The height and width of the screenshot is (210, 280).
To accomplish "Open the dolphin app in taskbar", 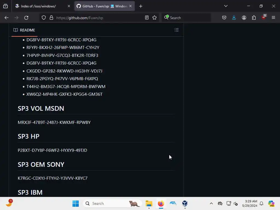I will click(173, 203).
